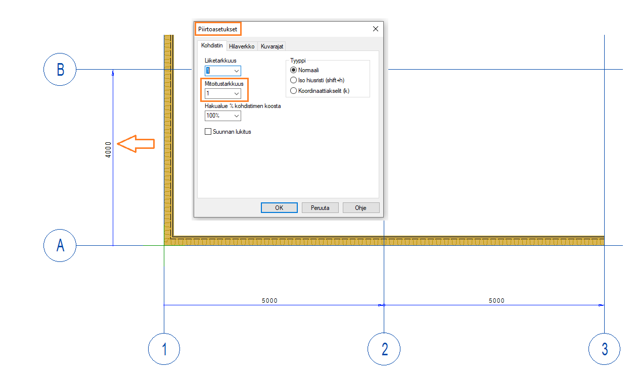The image size is (634, 379).
Task: Close the Piirtoasetukset dialog
Action: pos(376,29)
